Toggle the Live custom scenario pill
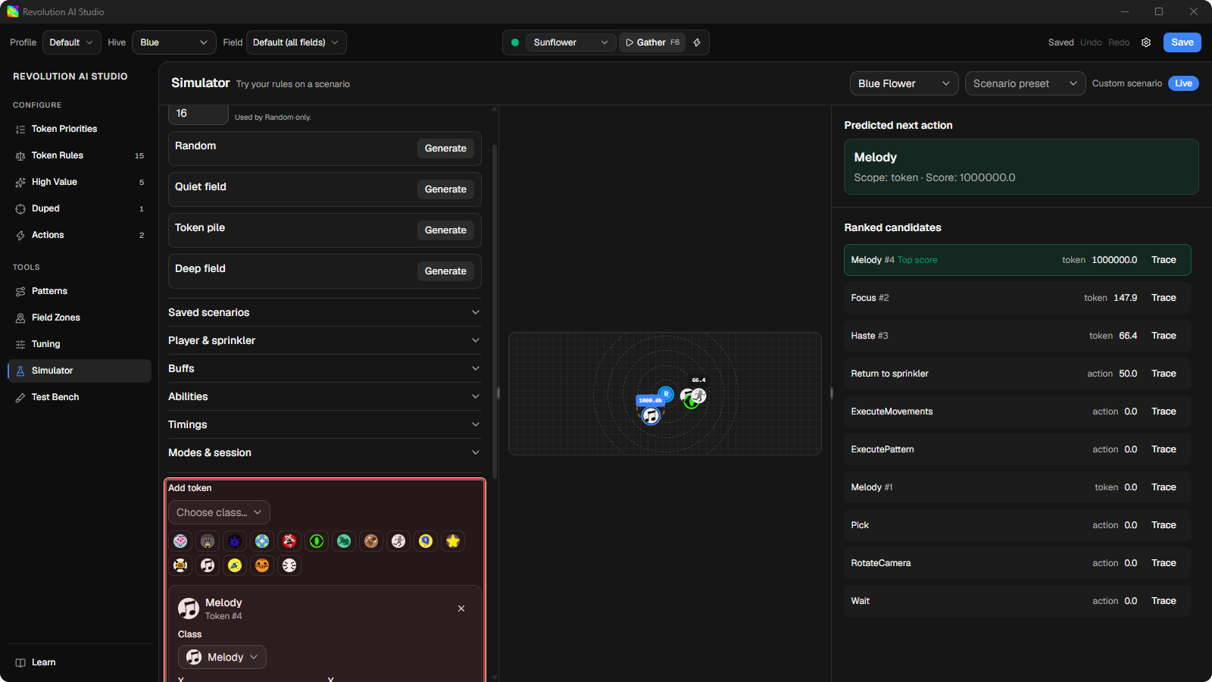The width and height of the screenshot is (1212, 682). tap(1183, 83)
